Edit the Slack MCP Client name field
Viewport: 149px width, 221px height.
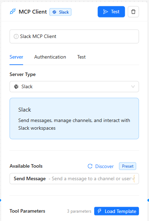pos(74,37)
